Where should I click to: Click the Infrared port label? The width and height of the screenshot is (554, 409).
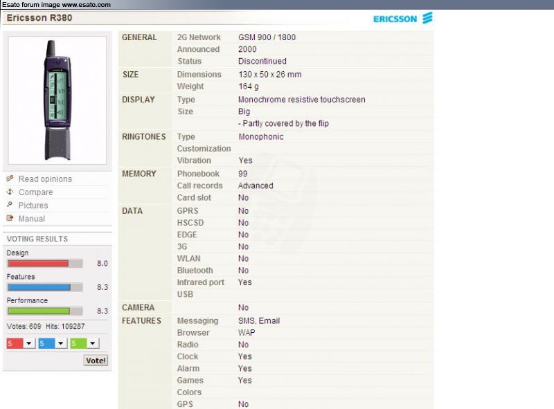click(201, 282)
